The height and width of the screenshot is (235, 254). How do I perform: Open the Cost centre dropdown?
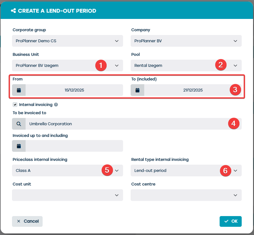pos(186,195)
